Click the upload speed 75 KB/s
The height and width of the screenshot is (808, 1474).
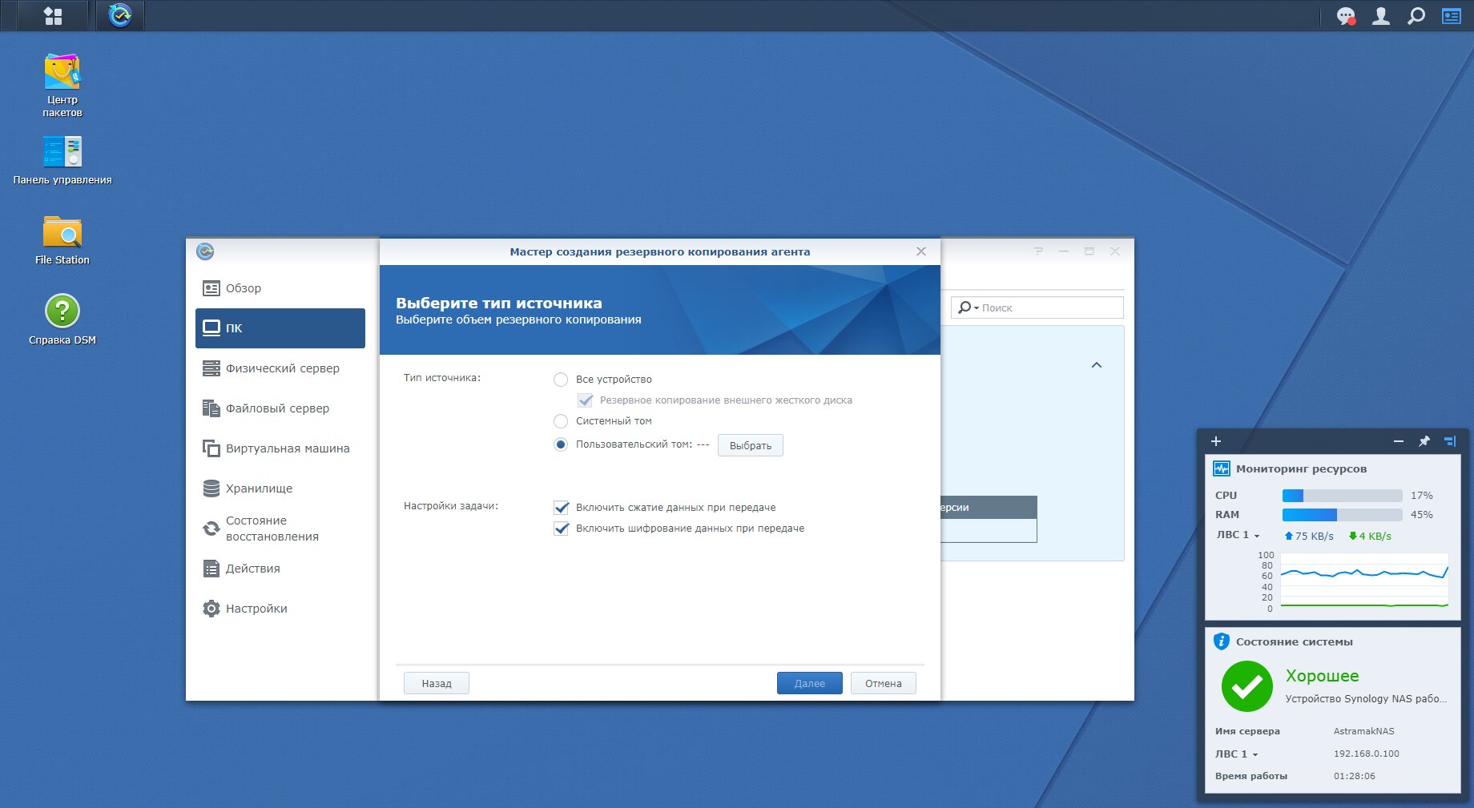pyautogui.click(x=1310, y=537)
